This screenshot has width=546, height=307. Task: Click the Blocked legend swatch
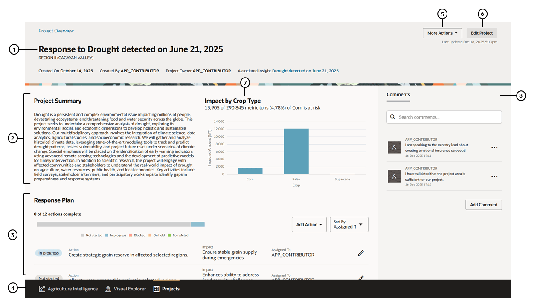pos(131,235)
